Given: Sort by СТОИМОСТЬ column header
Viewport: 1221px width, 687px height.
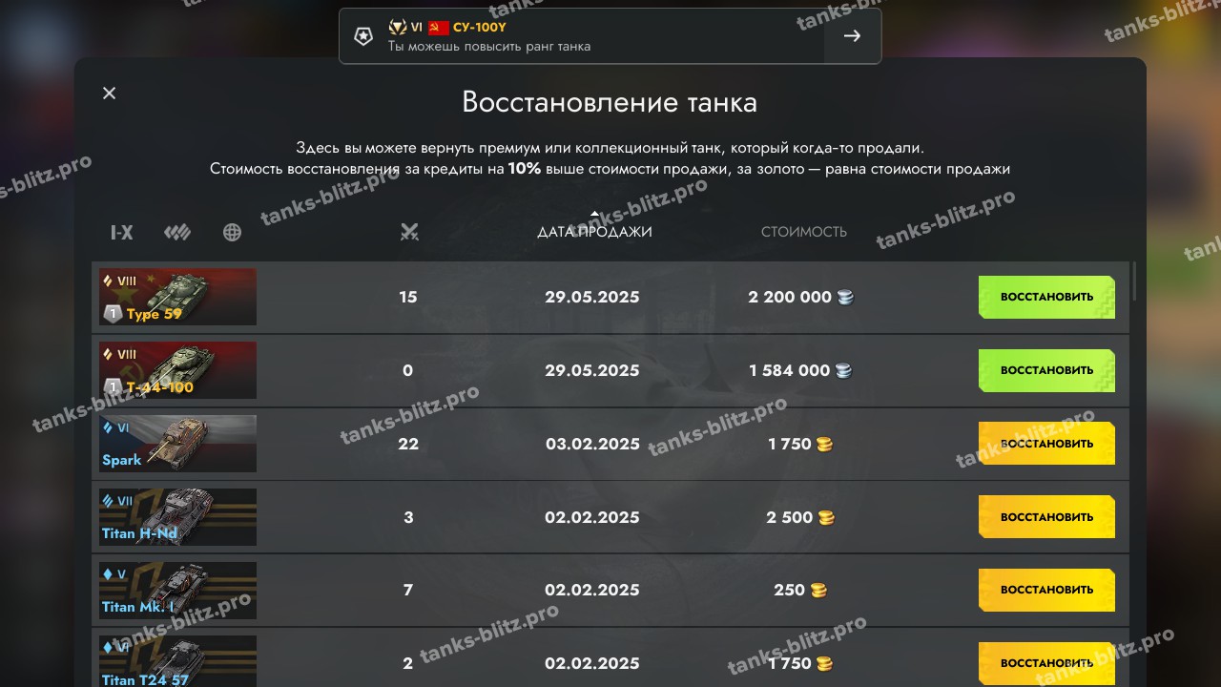Looking at the screenshot, I should pyautogui.click(x=804, y=232).
